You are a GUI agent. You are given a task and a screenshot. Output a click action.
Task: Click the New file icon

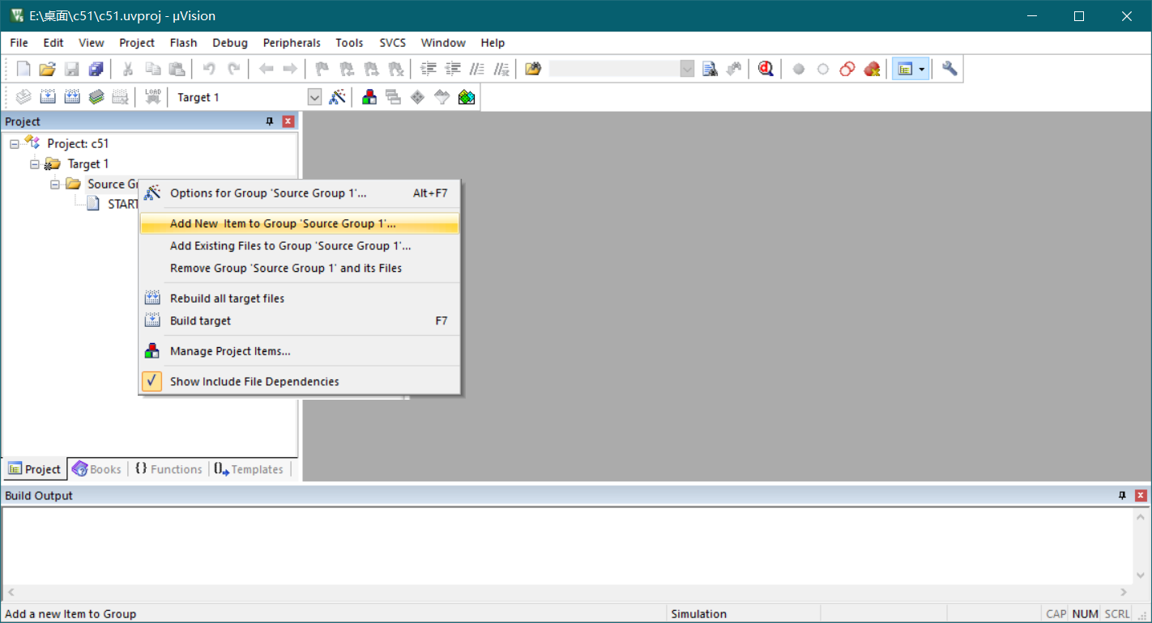(x=23, y=69)
